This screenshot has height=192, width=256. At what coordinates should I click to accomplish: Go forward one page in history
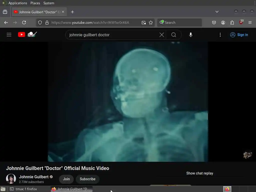(x=15, y=22)
